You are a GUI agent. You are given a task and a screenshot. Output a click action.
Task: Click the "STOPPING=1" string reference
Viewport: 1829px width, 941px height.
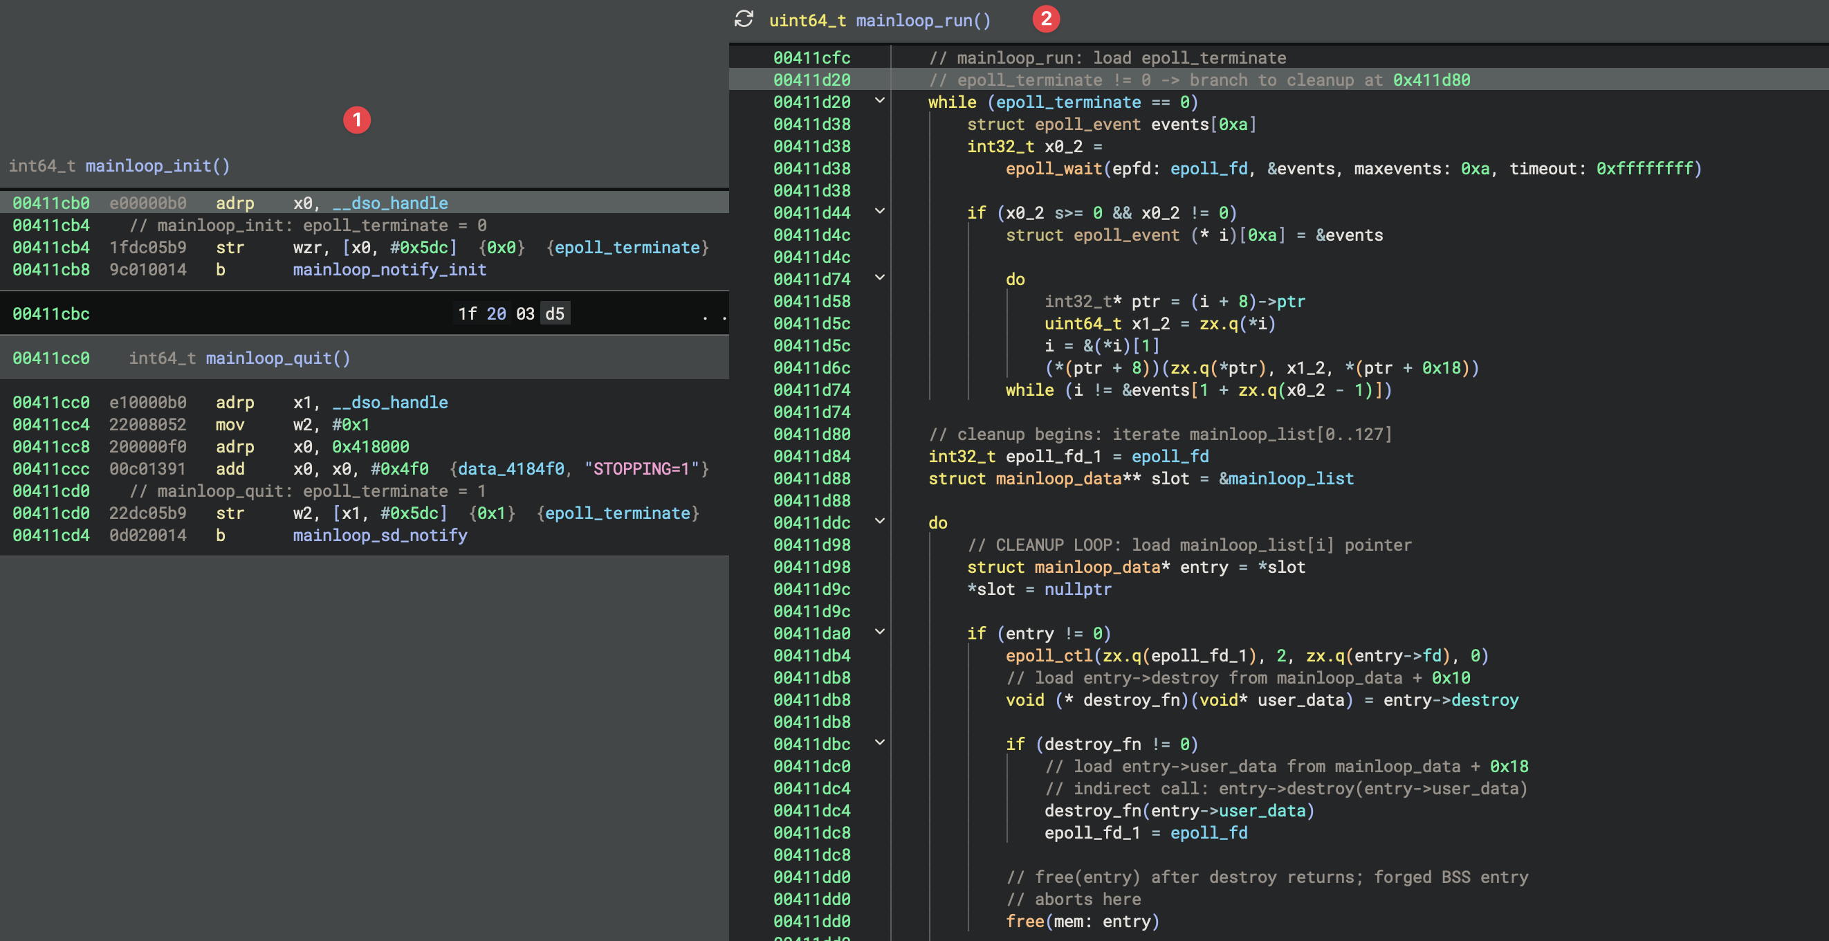point(642,468)
